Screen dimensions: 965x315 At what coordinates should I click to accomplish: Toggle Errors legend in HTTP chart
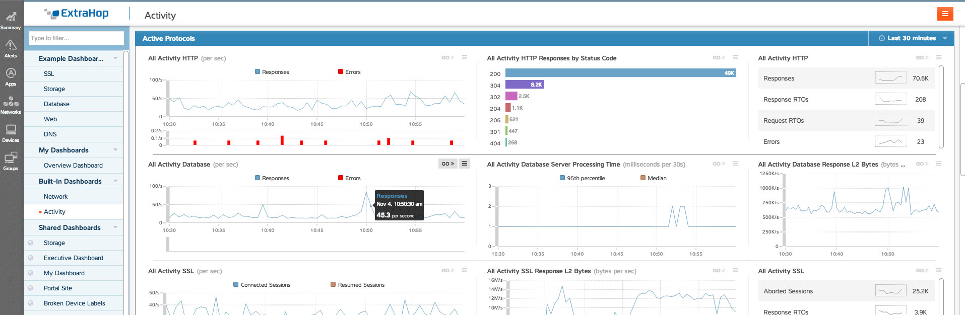click(x=349, y=72)
